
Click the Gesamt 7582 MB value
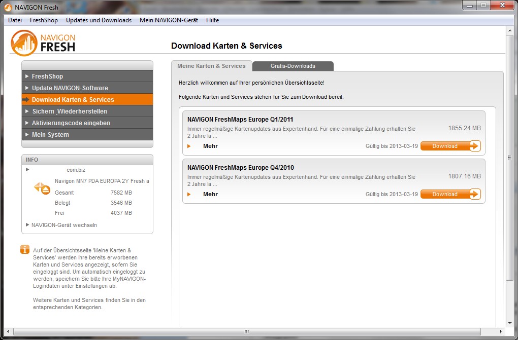click(x=121, y=193)
